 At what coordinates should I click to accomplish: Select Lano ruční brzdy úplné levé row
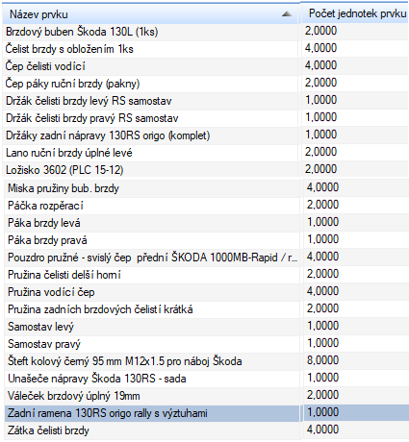pos(205,153)
